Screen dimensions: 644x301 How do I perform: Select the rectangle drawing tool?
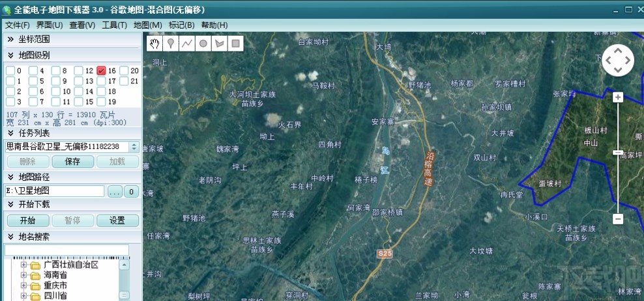tap(235, 44)
